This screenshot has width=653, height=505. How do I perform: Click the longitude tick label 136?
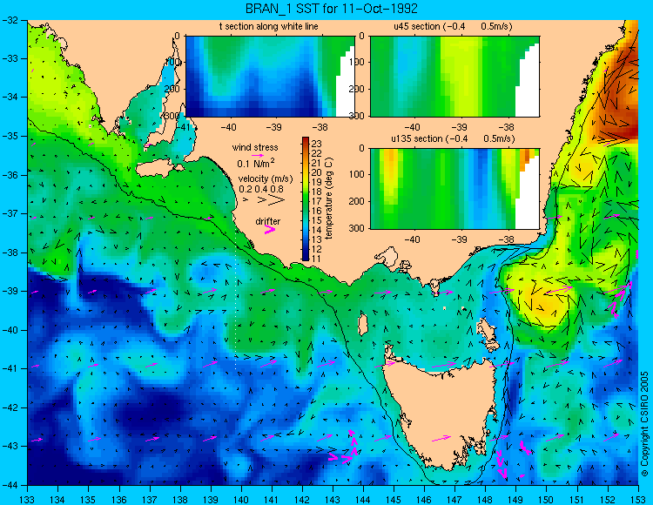119,500
